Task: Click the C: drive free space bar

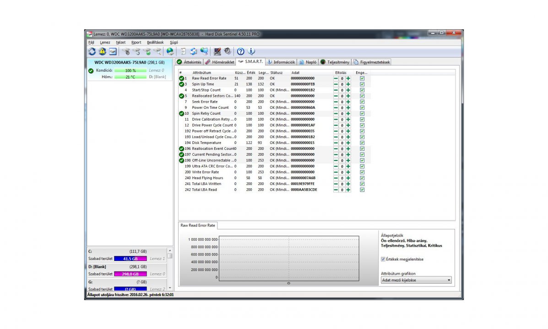Action: [130, 259]
